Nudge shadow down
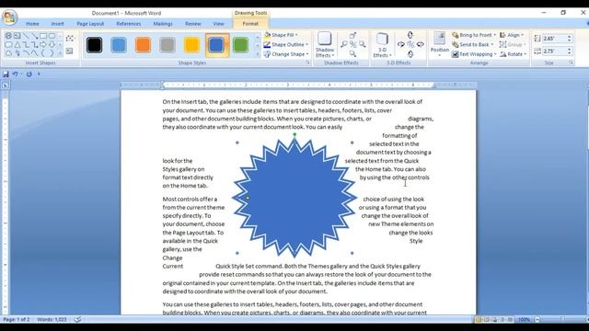This screenshot has height=331, width=589. tap(352, 53)
